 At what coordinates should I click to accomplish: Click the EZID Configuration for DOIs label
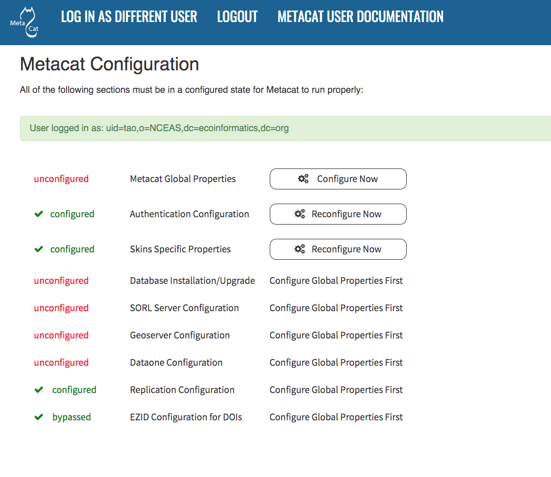pyautogui.click(x=186, y=417)
